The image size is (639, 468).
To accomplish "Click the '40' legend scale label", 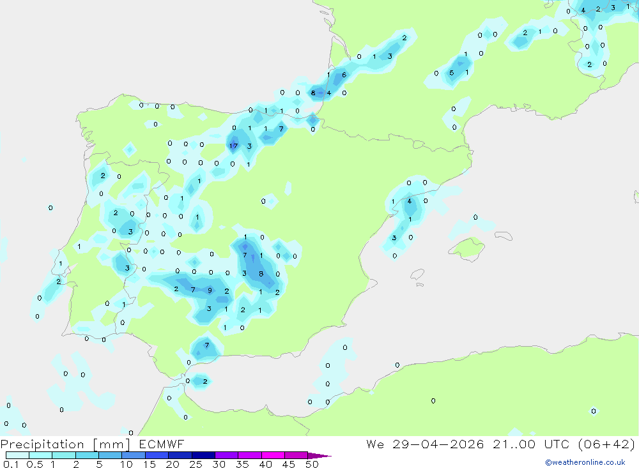I will (265, 464).
